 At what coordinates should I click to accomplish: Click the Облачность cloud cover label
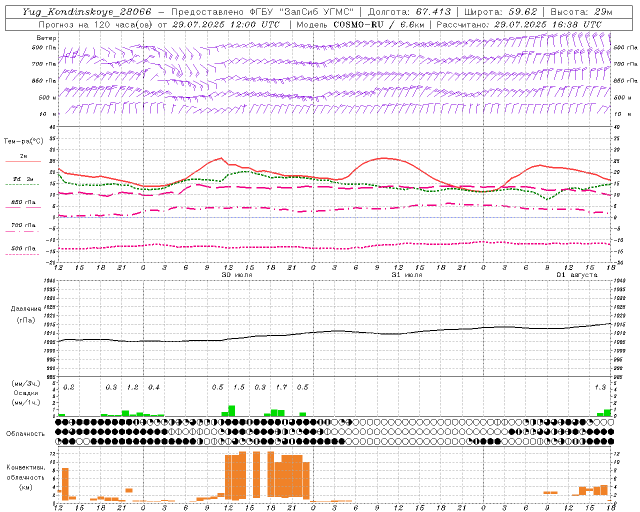25,434
